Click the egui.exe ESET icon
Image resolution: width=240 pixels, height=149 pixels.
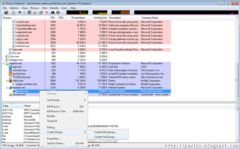click(x=10, y=67)
